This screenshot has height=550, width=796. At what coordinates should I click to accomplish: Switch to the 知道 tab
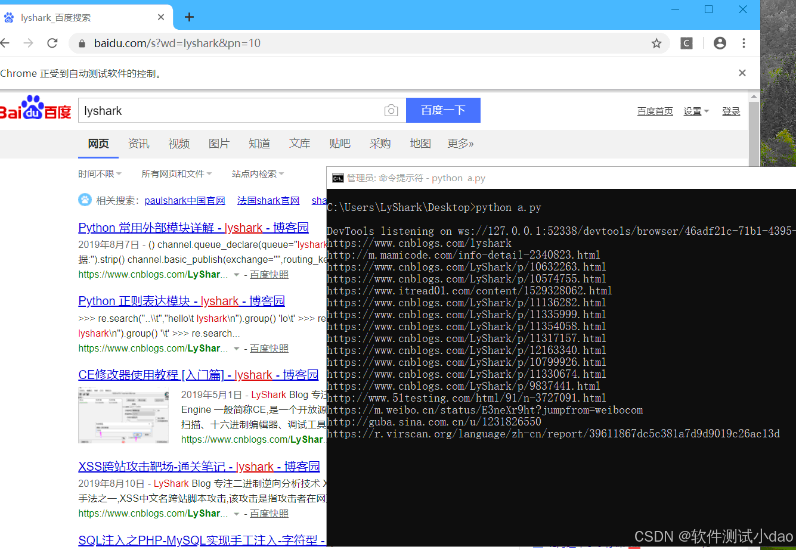pos(259,144)
